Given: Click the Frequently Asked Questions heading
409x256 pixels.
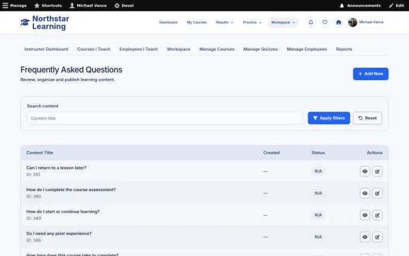Looking at the screenshot, I should pos(71,70).
